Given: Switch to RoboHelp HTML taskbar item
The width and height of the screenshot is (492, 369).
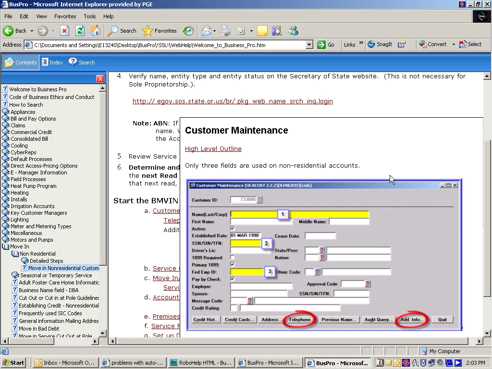Looking at the screenshot, I should 200,363.
